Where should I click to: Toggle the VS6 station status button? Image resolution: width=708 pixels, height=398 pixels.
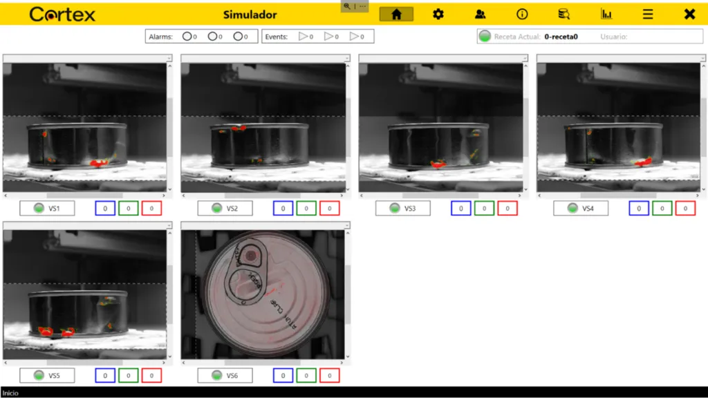(225, 375)
